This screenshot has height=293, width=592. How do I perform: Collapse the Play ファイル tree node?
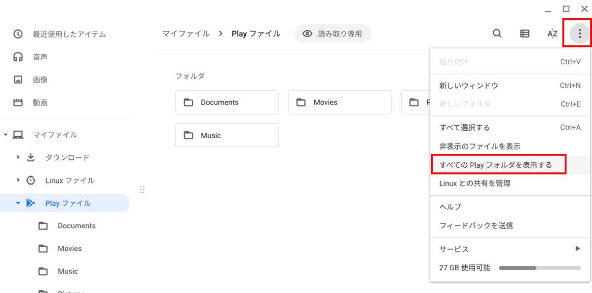tap(18, 203)
